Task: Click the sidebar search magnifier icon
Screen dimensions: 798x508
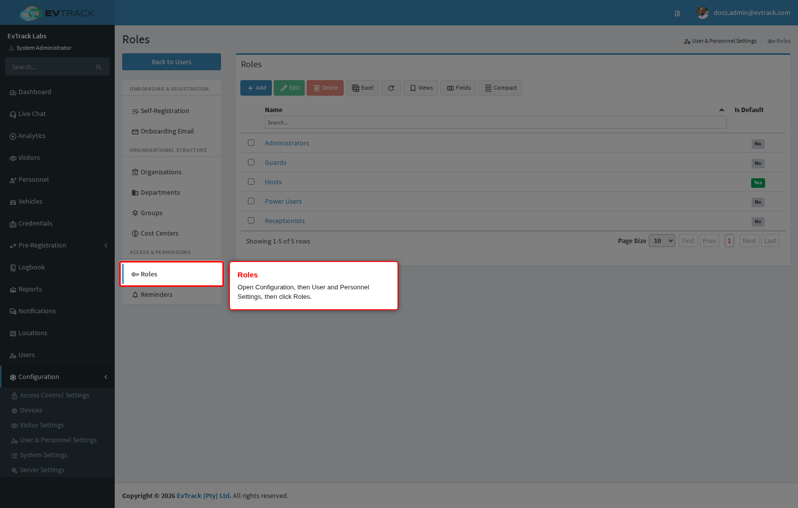Action: point(99,67)
